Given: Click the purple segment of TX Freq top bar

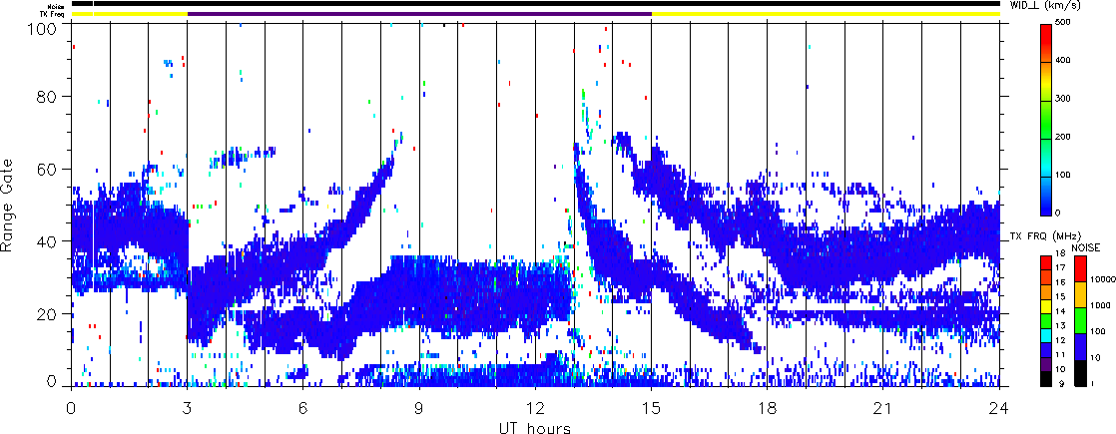Looking at the screenshot, I should pos(419,14).
